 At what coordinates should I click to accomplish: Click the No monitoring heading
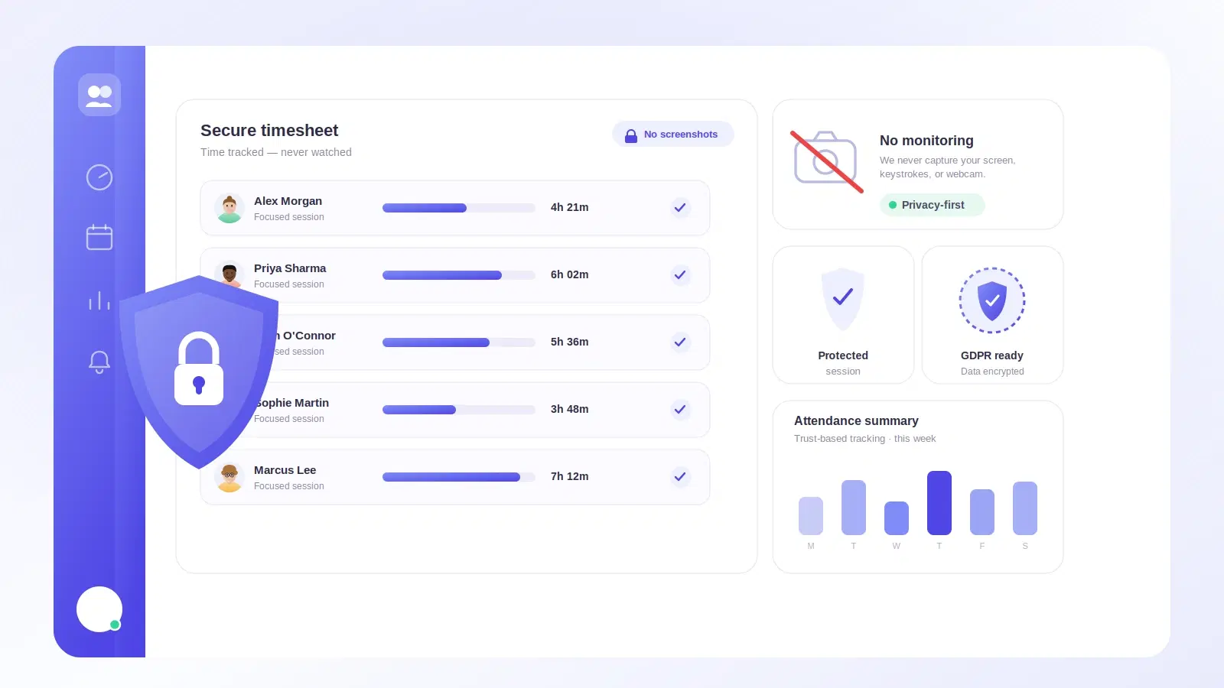point(926,141)
